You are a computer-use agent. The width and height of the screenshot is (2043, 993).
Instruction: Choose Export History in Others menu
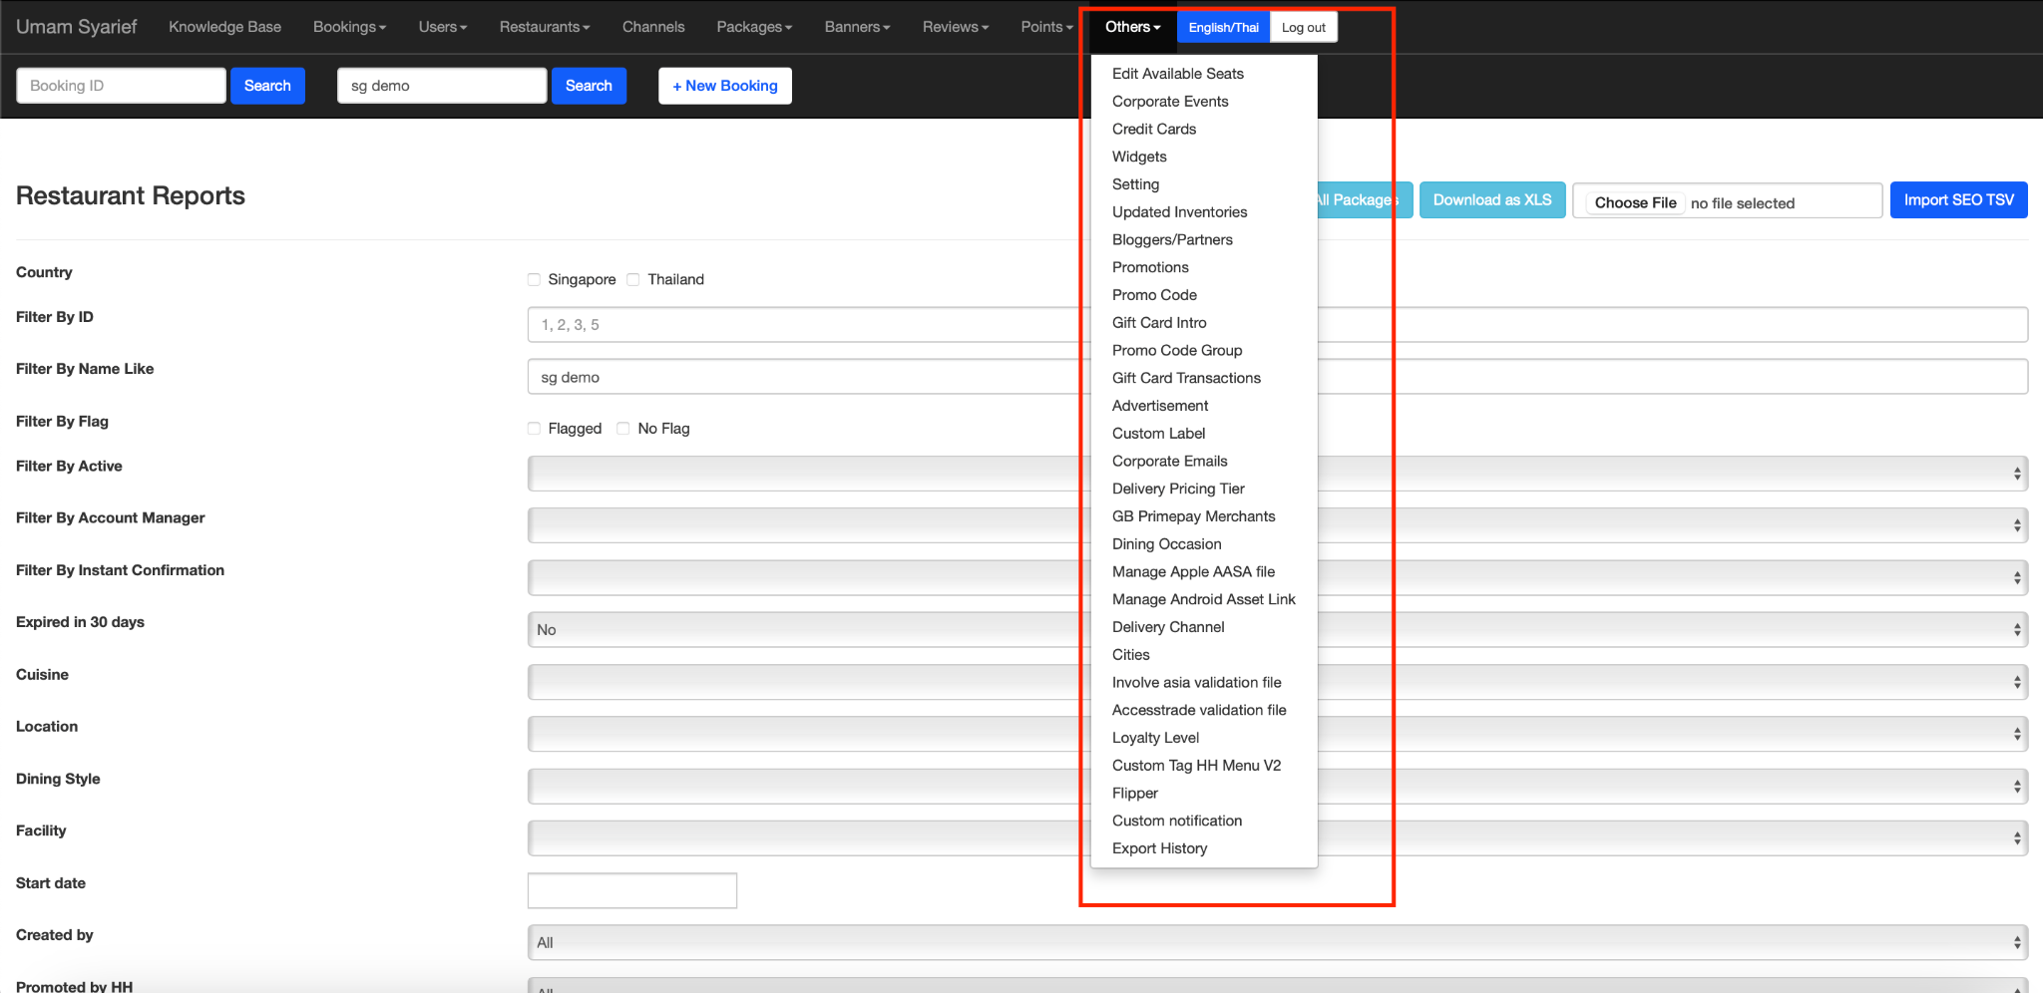tap(1159, 848)
